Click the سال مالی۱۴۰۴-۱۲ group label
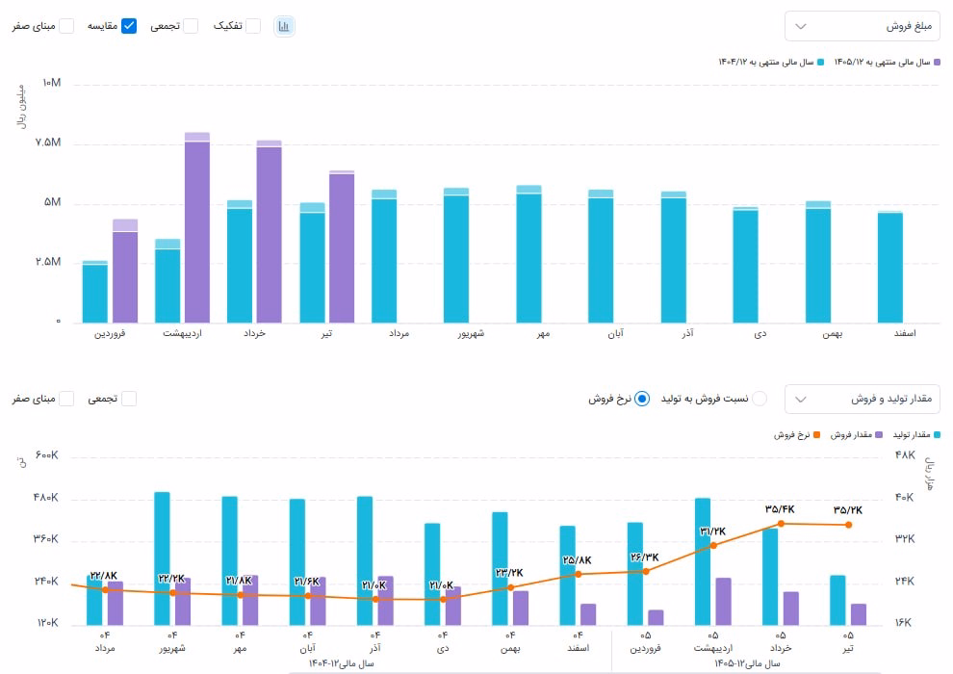This screenshot has height=674, width=953. pos(342,663)
